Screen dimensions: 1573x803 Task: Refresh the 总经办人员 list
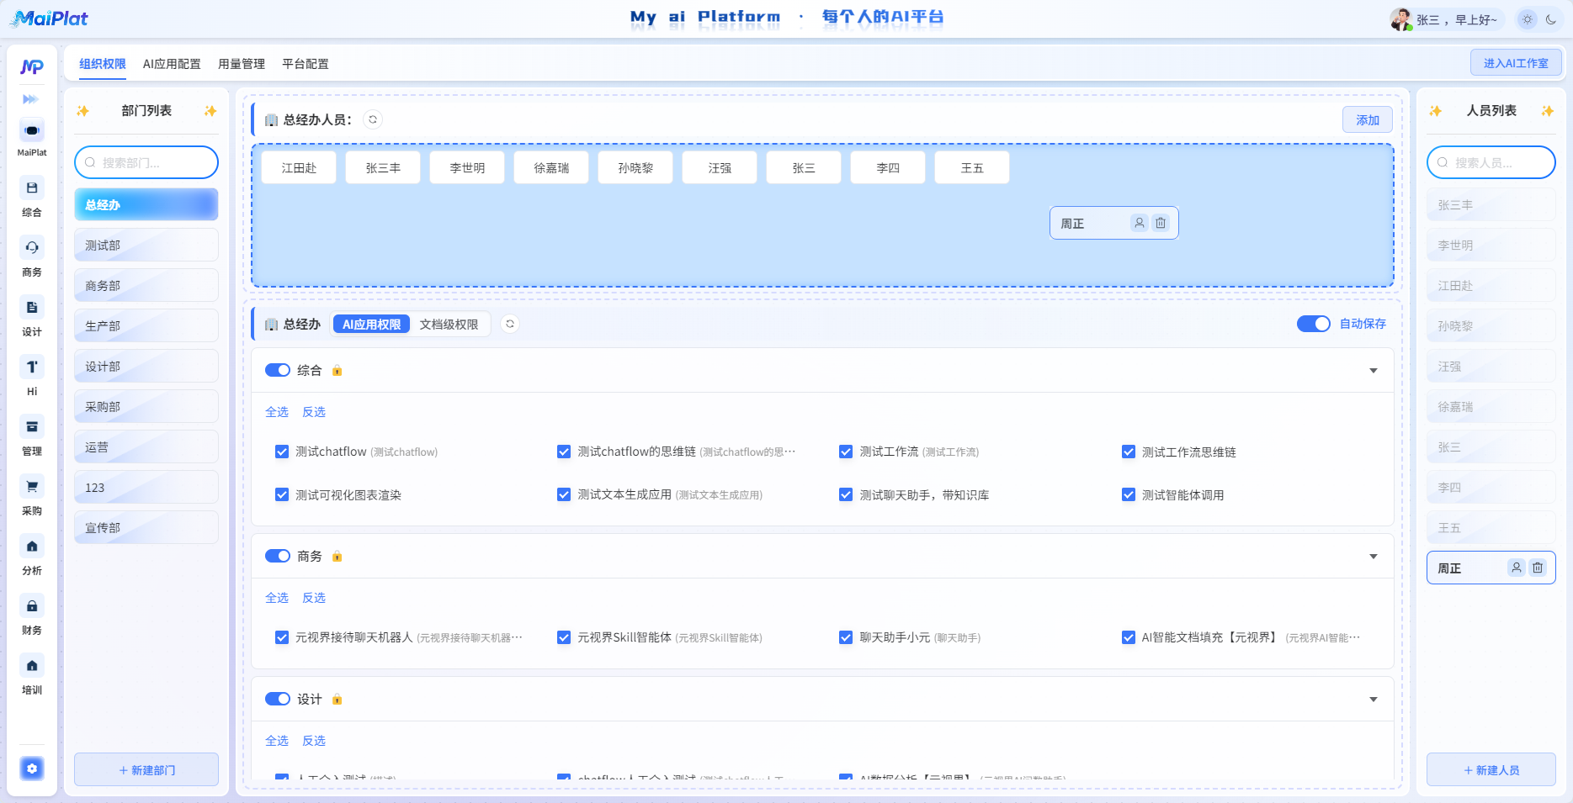pos(373,119)
